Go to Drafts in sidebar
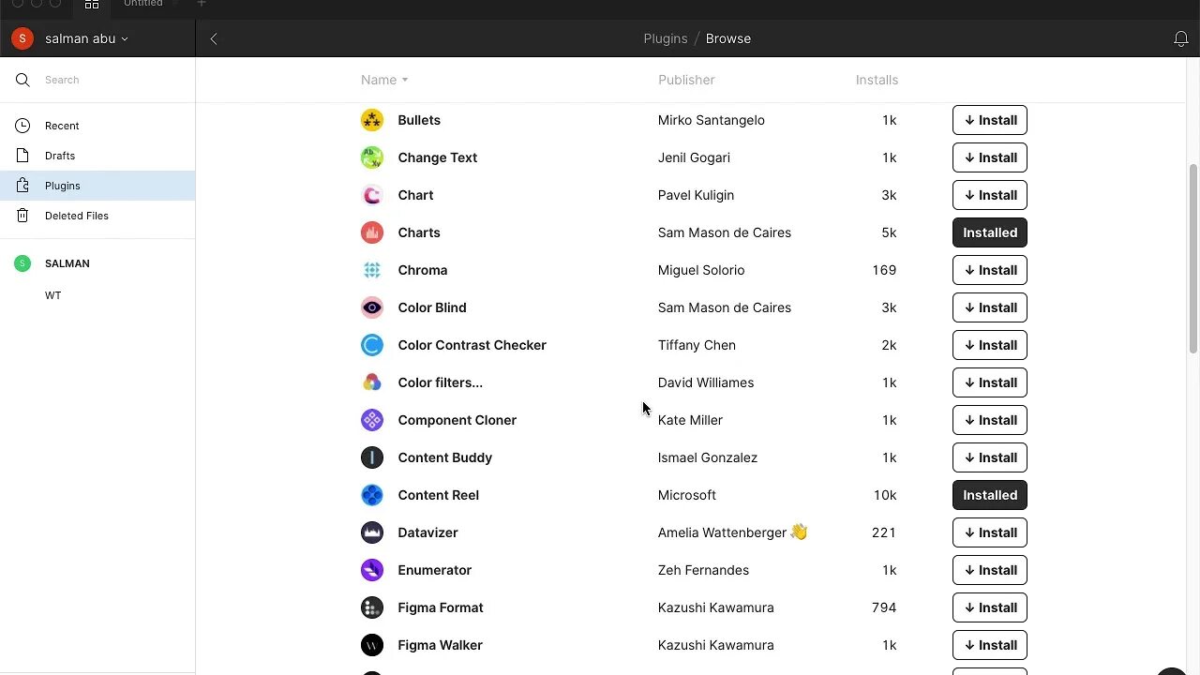The width and height of the screenshot is (1200, 675). pos(97,156)
